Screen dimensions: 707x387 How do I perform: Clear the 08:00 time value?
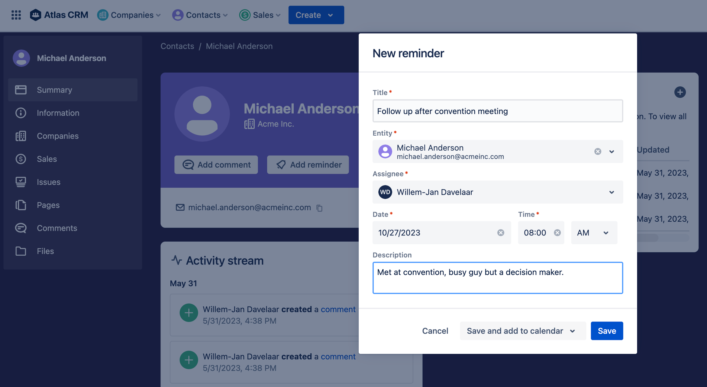tap(557, 233)
